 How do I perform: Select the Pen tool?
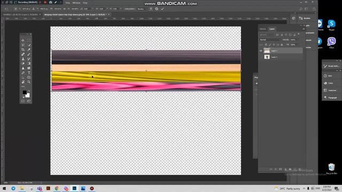point(23,73)
